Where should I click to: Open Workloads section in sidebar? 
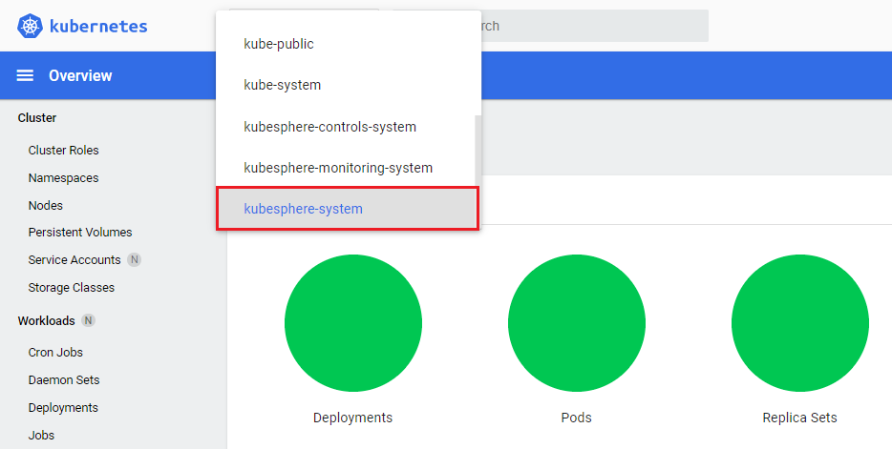point(46,320)
